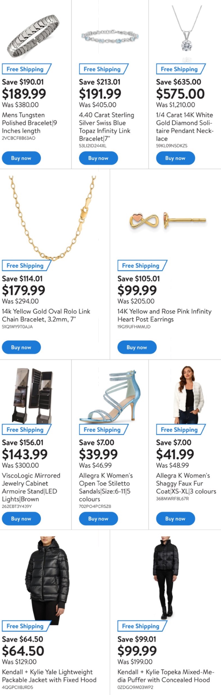View the Kendall + Kylie Yale jacket photo

pos(46,578)
